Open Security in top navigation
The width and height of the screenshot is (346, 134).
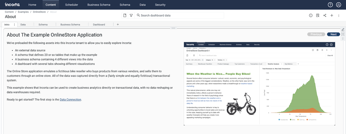click(160, 4)
